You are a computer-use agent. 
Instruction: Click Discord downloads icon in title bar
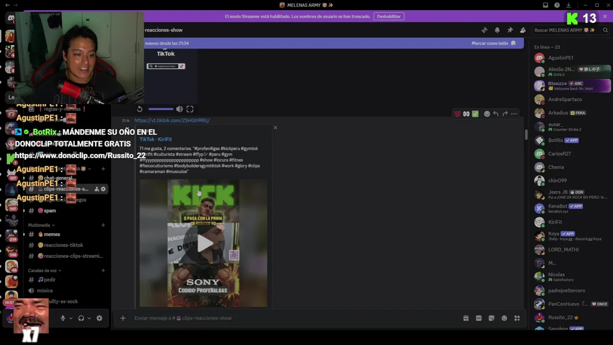568,5
